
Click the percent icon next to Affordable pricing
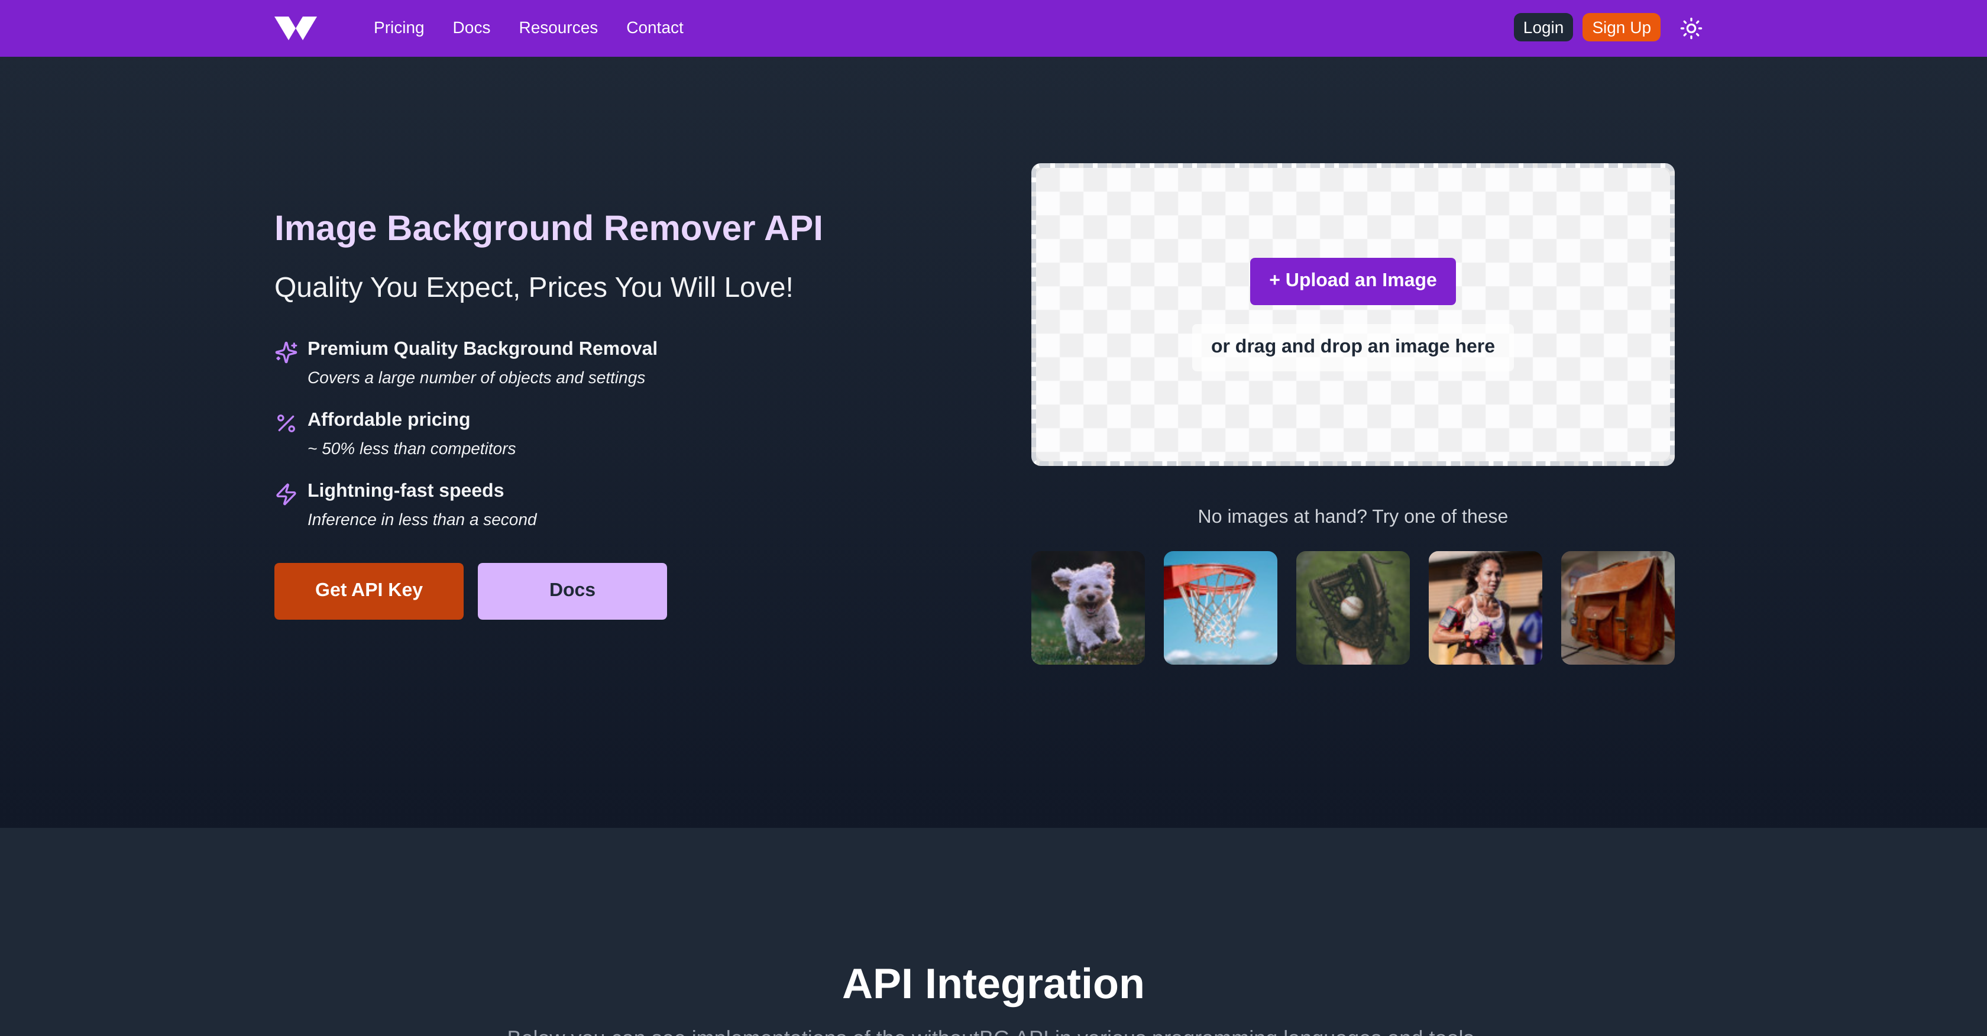coord(286,423)
